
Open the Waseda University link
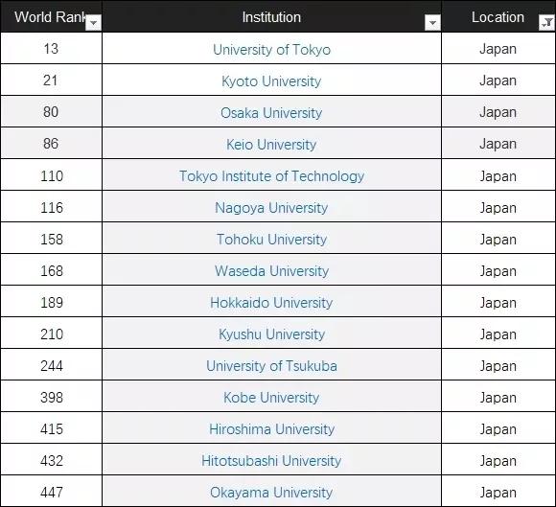click(271, 271)
